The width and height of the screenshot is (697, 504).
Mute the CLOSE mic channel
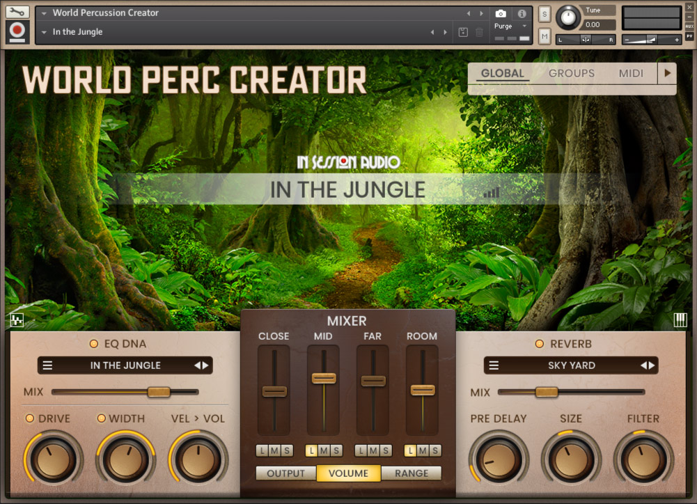click(275, 450)
